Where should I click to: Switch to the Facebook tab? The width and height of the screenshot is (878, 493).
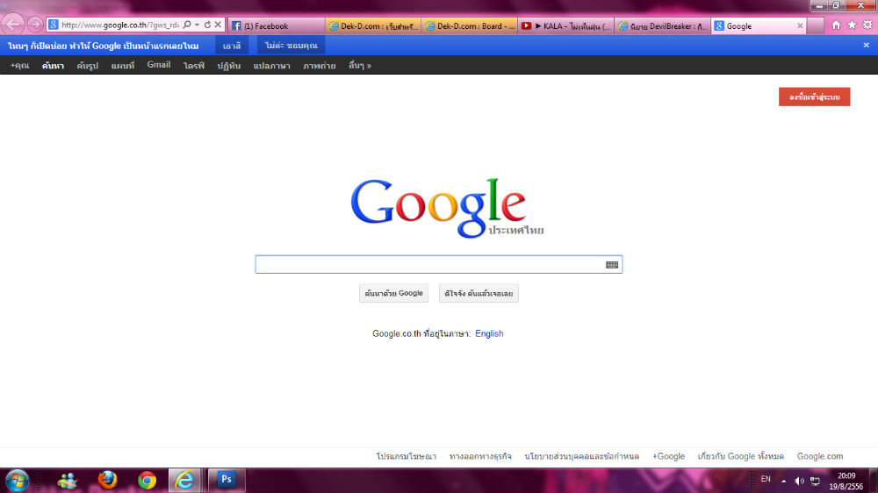pyautogui.click(x=277, y=25)
